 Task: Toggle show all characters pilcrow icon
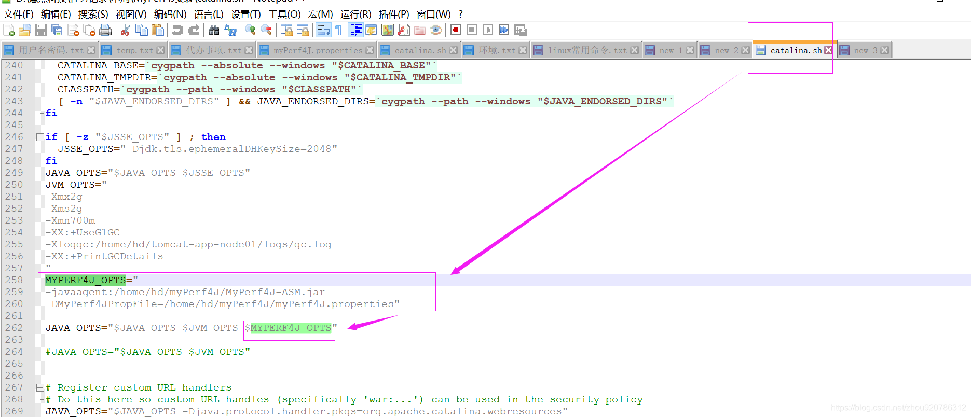pos(339,30)
